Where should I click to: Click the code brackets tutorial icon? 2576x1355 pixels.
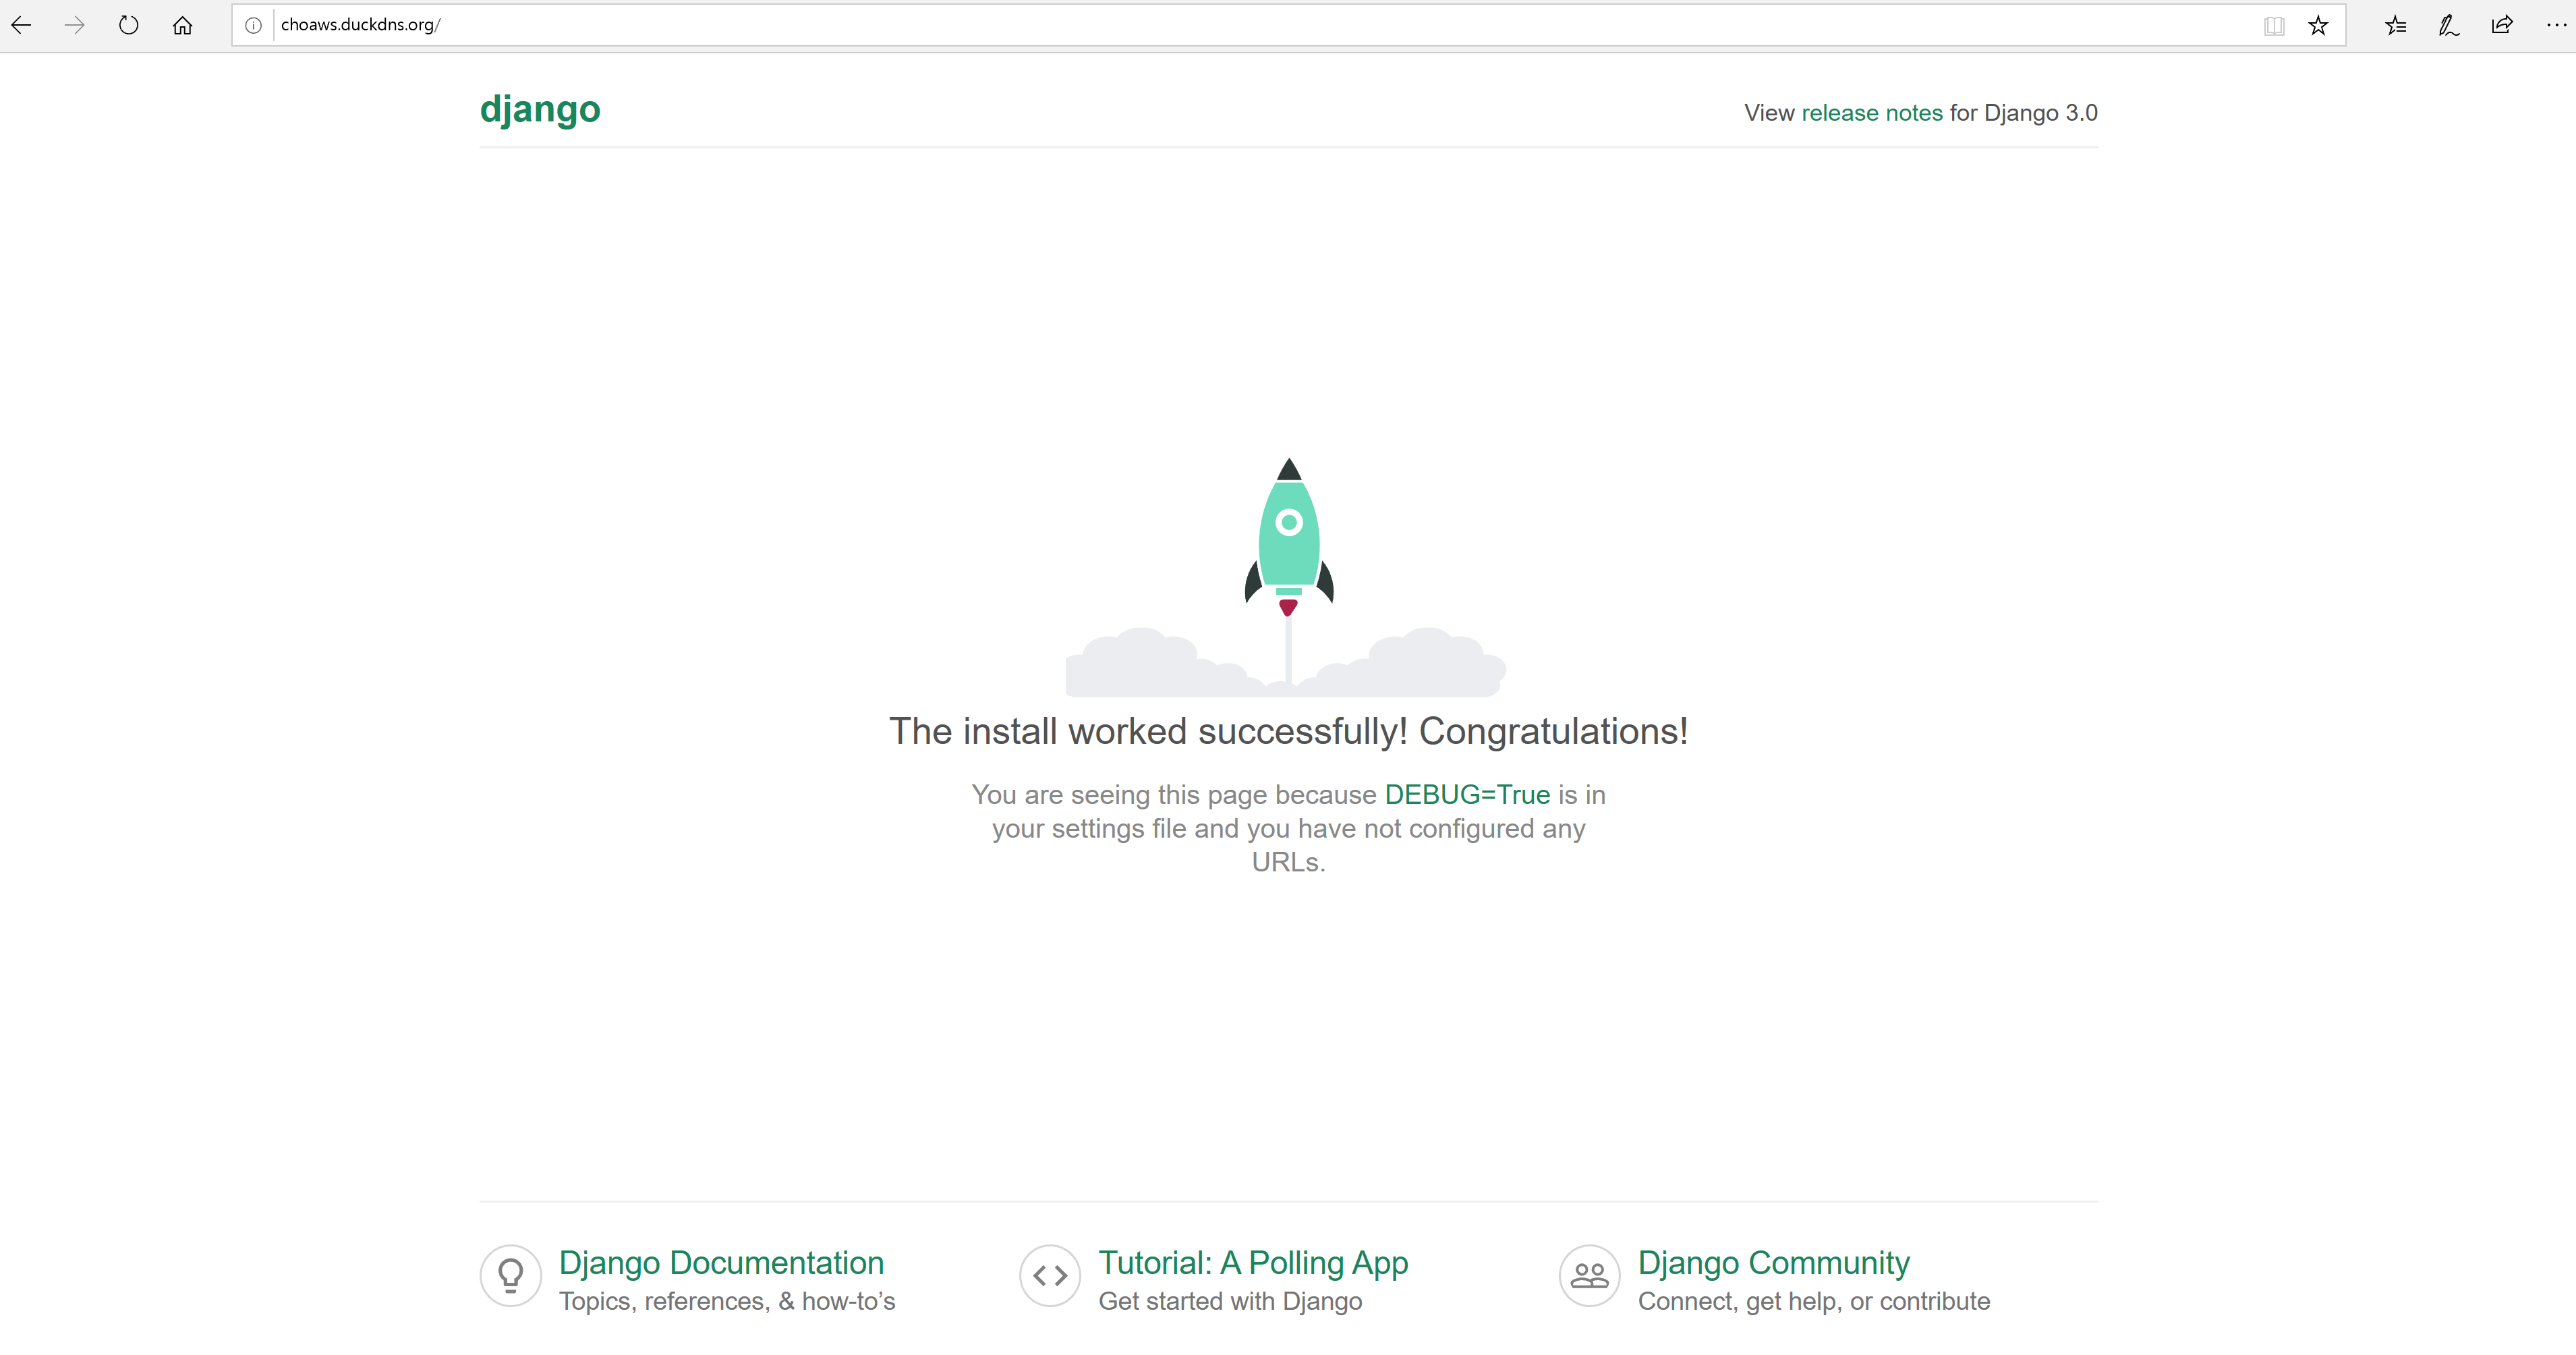coord(1050,1275)
